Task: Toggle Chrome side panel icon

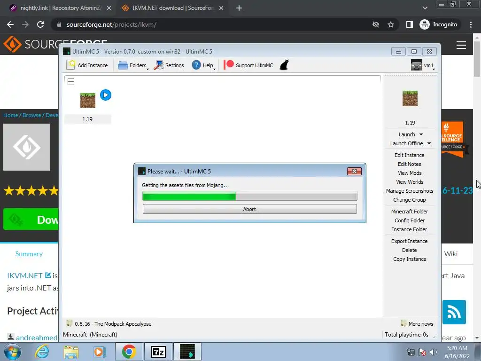Action: [x=409, y=24]
